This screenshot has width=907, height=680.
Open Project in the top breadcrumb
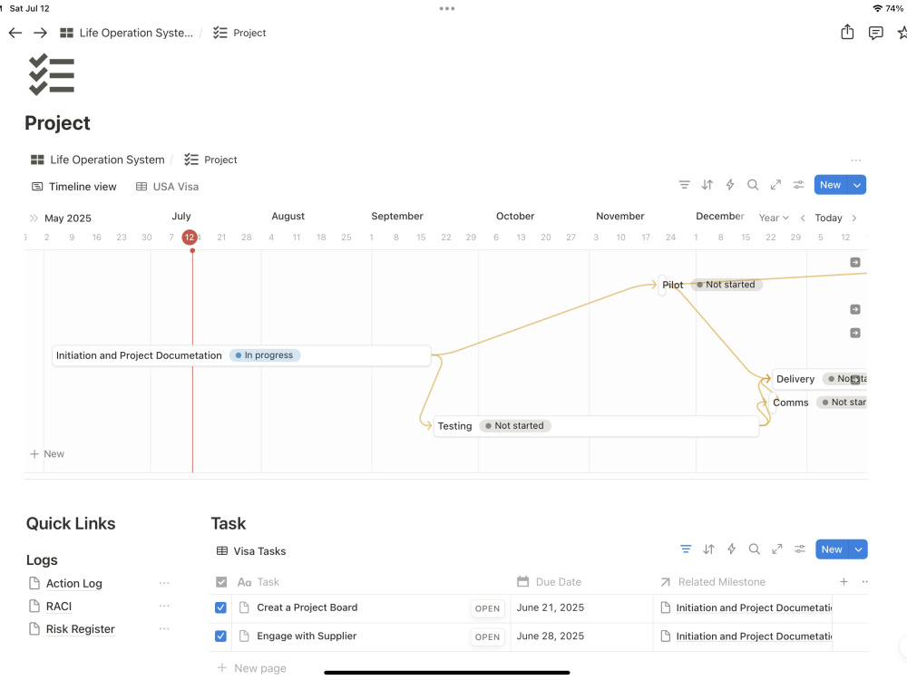(x=239, y=33)
